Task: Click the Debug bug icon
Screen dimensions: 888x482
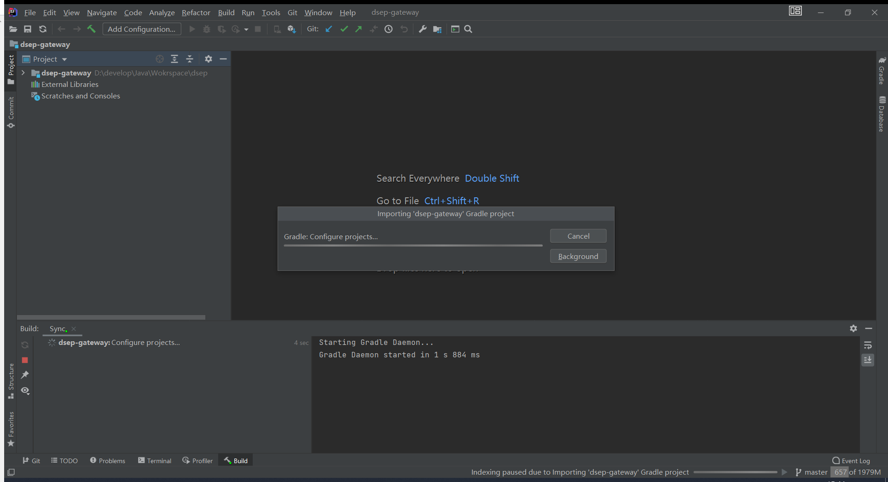Action: 207,29
